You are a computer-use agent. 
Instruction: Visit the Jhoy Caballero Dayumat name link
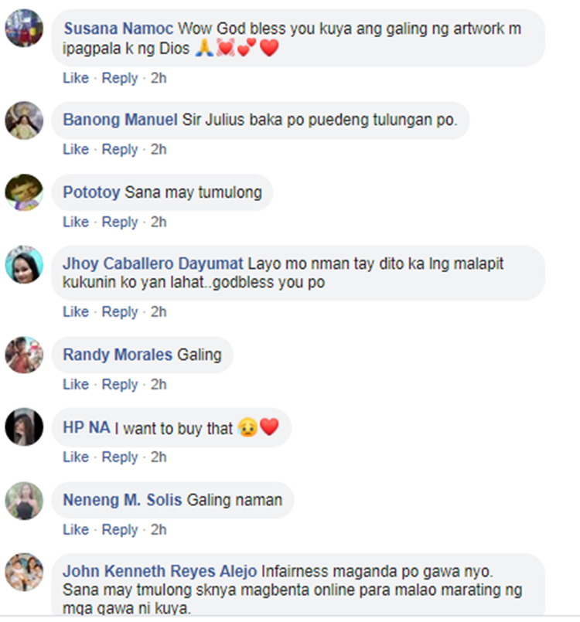click(x=153, y=263)
